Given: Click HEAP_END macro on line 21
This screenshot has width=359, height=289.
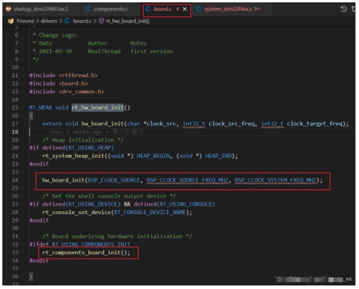Looking at the screenshot, I should (218, 156).
